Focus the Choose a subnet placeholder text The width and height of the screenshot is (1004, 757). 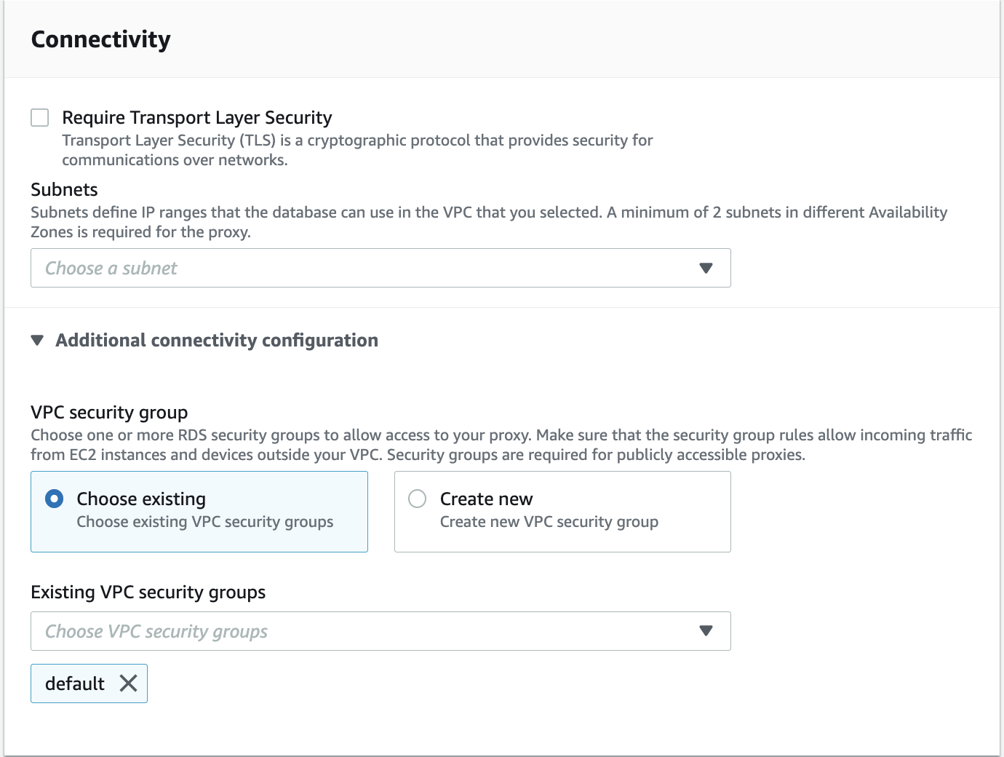point(111,269)
